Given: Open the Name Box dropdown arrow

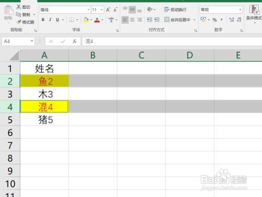Looking at the screenshot, I should pos(32,41).
